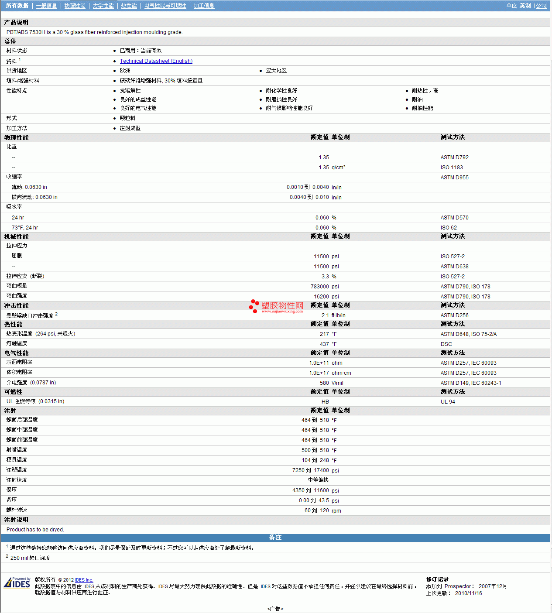This screenshot has width=552, height=613.
Task: Click the ASTM D792 test method
Action: (x=455, y=158)
